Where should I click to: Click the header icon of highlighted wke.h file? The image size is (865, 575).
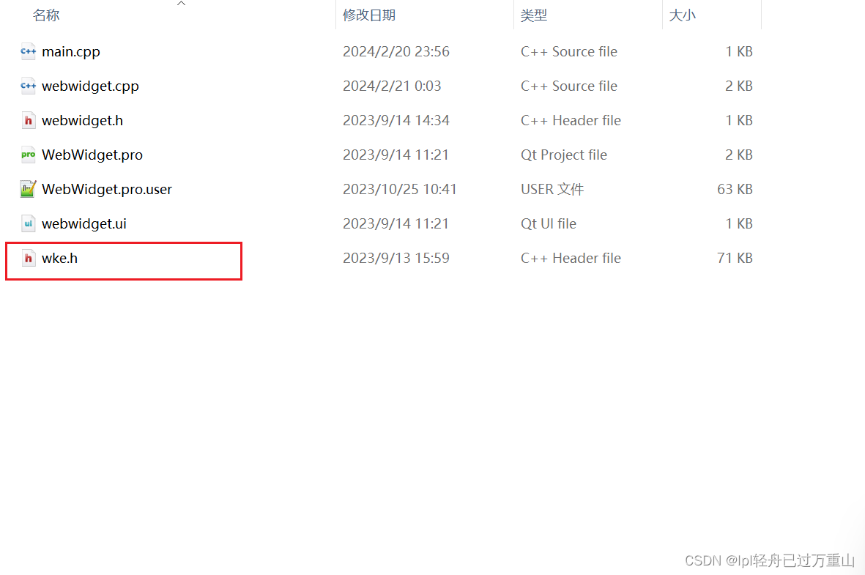point(28,258)
